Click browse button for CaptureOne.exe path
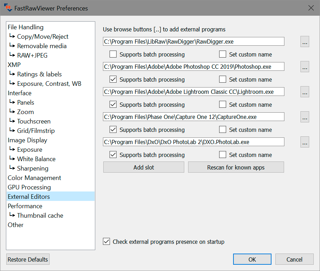This screenshot has height=271, width=320. pos(305,117)
